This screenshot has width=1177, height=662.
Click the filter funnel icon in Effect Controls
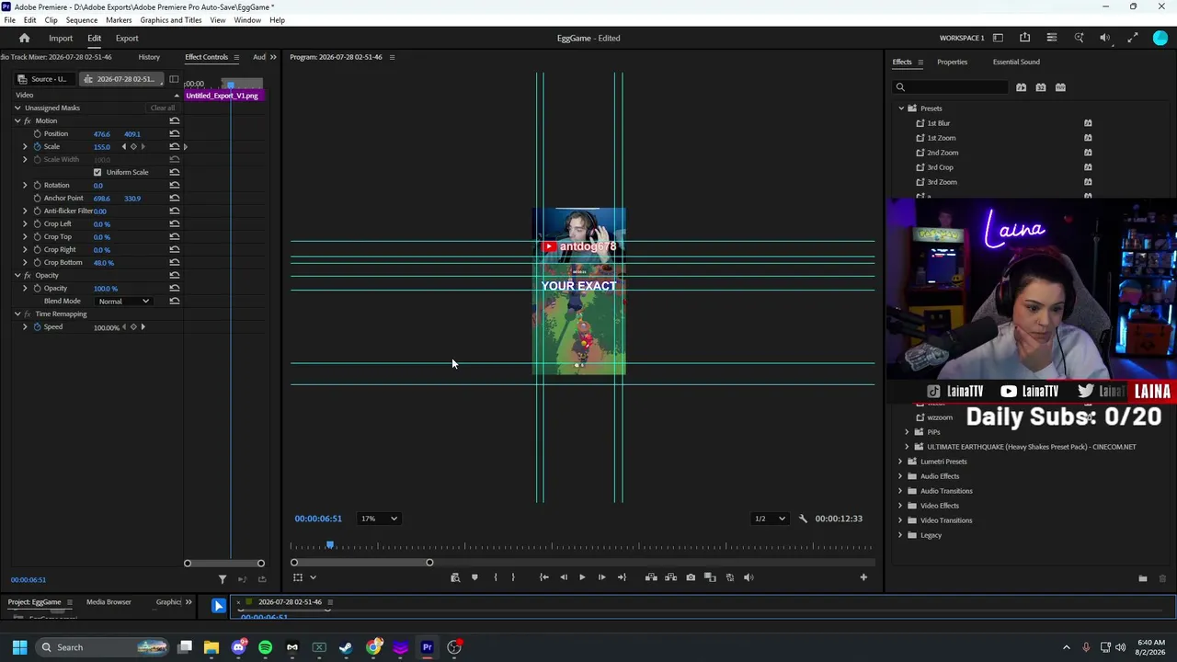[222, 579]
